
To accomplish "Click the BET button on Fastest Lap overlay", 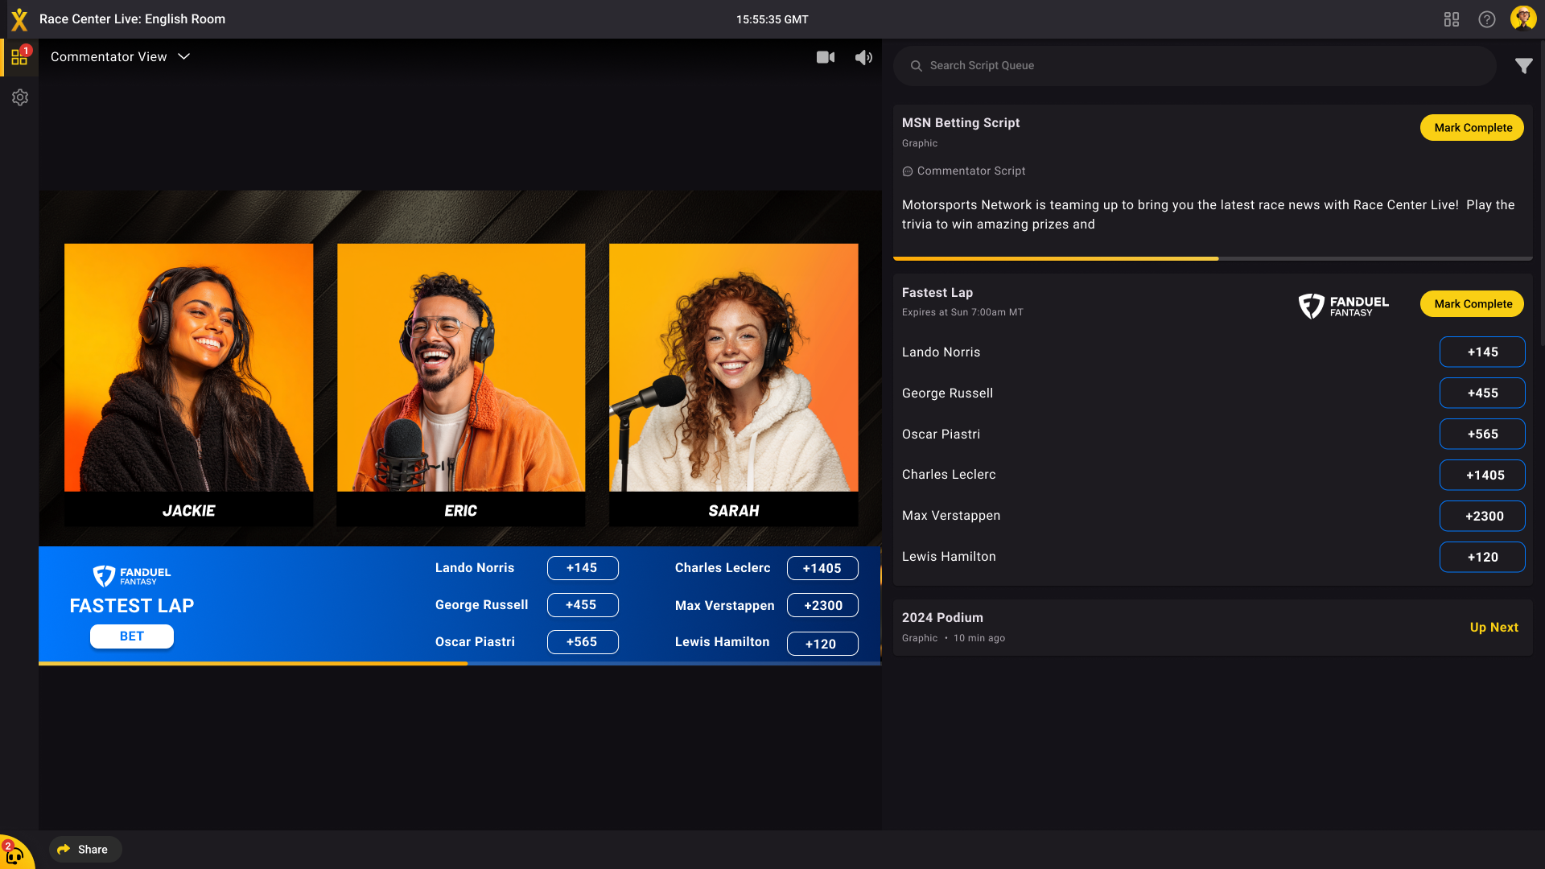I will coord(131,636).
